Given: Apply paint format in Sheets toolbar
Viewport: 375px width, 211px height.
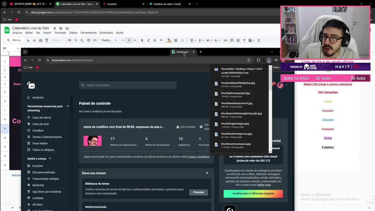Looking at the screenshot, I should click(47, 40).
